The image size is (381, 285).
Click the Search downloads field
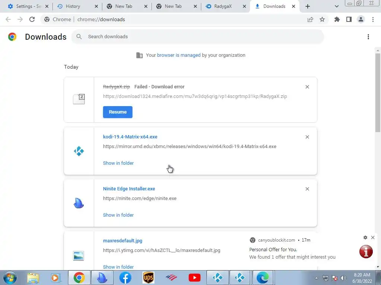(197, 37)
